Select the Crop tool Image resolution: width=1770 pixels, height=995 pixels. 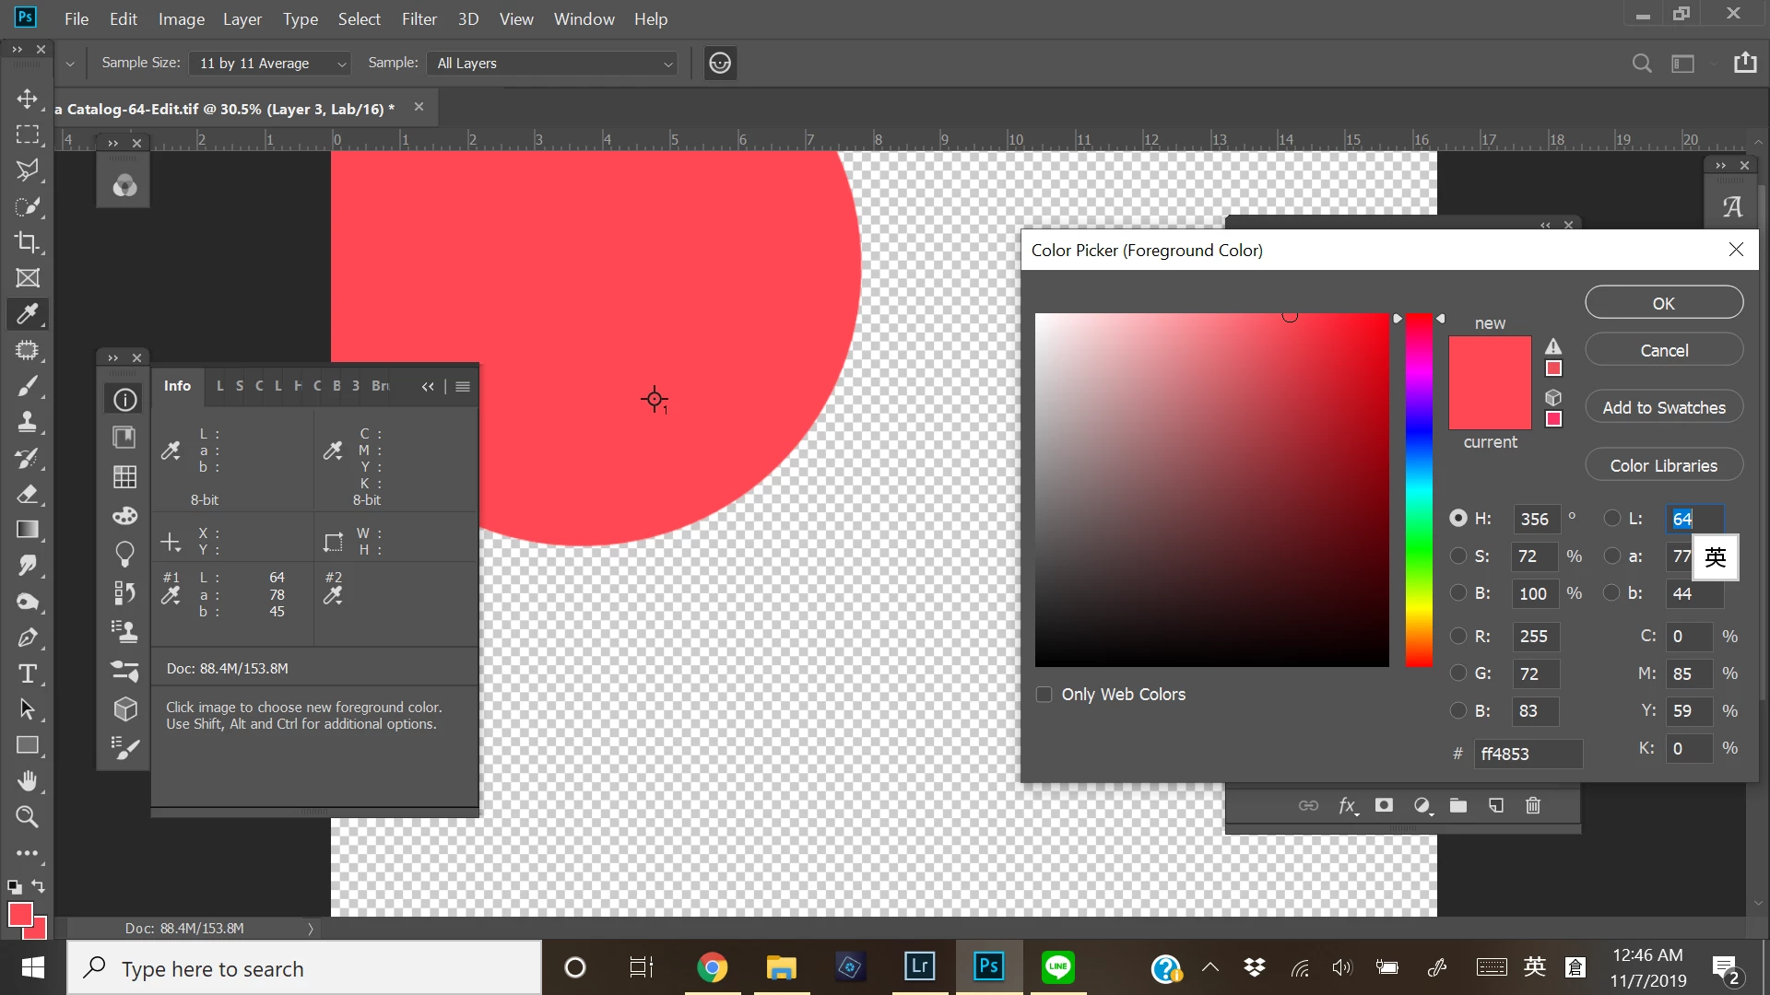pyautogui.click(x=27, y=242)
